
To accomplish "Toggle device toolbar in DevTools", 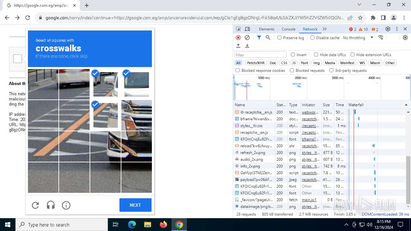I will [247, 29].
